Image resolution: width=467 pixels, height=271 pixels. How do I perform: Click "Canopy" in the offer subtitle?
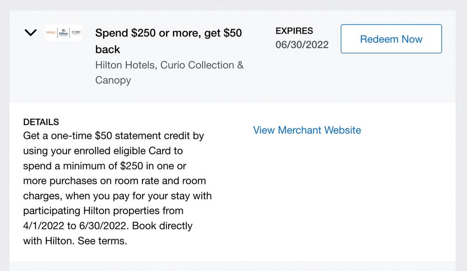113,80
